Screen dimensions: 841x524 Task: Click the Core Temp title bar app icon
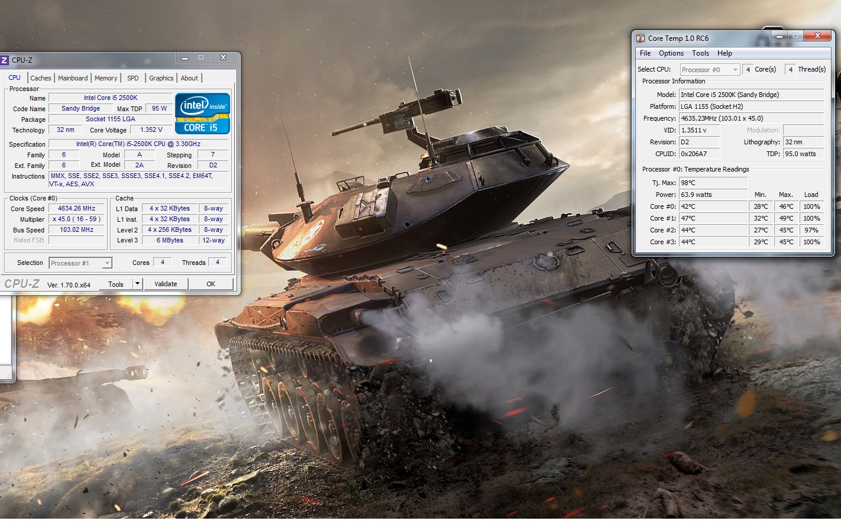(x=641, y=38)
